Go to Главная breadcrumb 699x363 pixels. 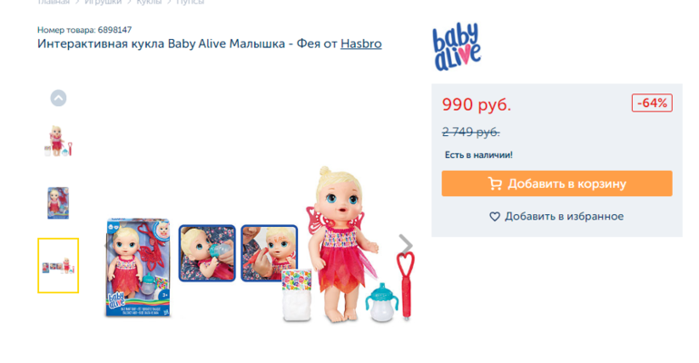[x=54, y=2]
